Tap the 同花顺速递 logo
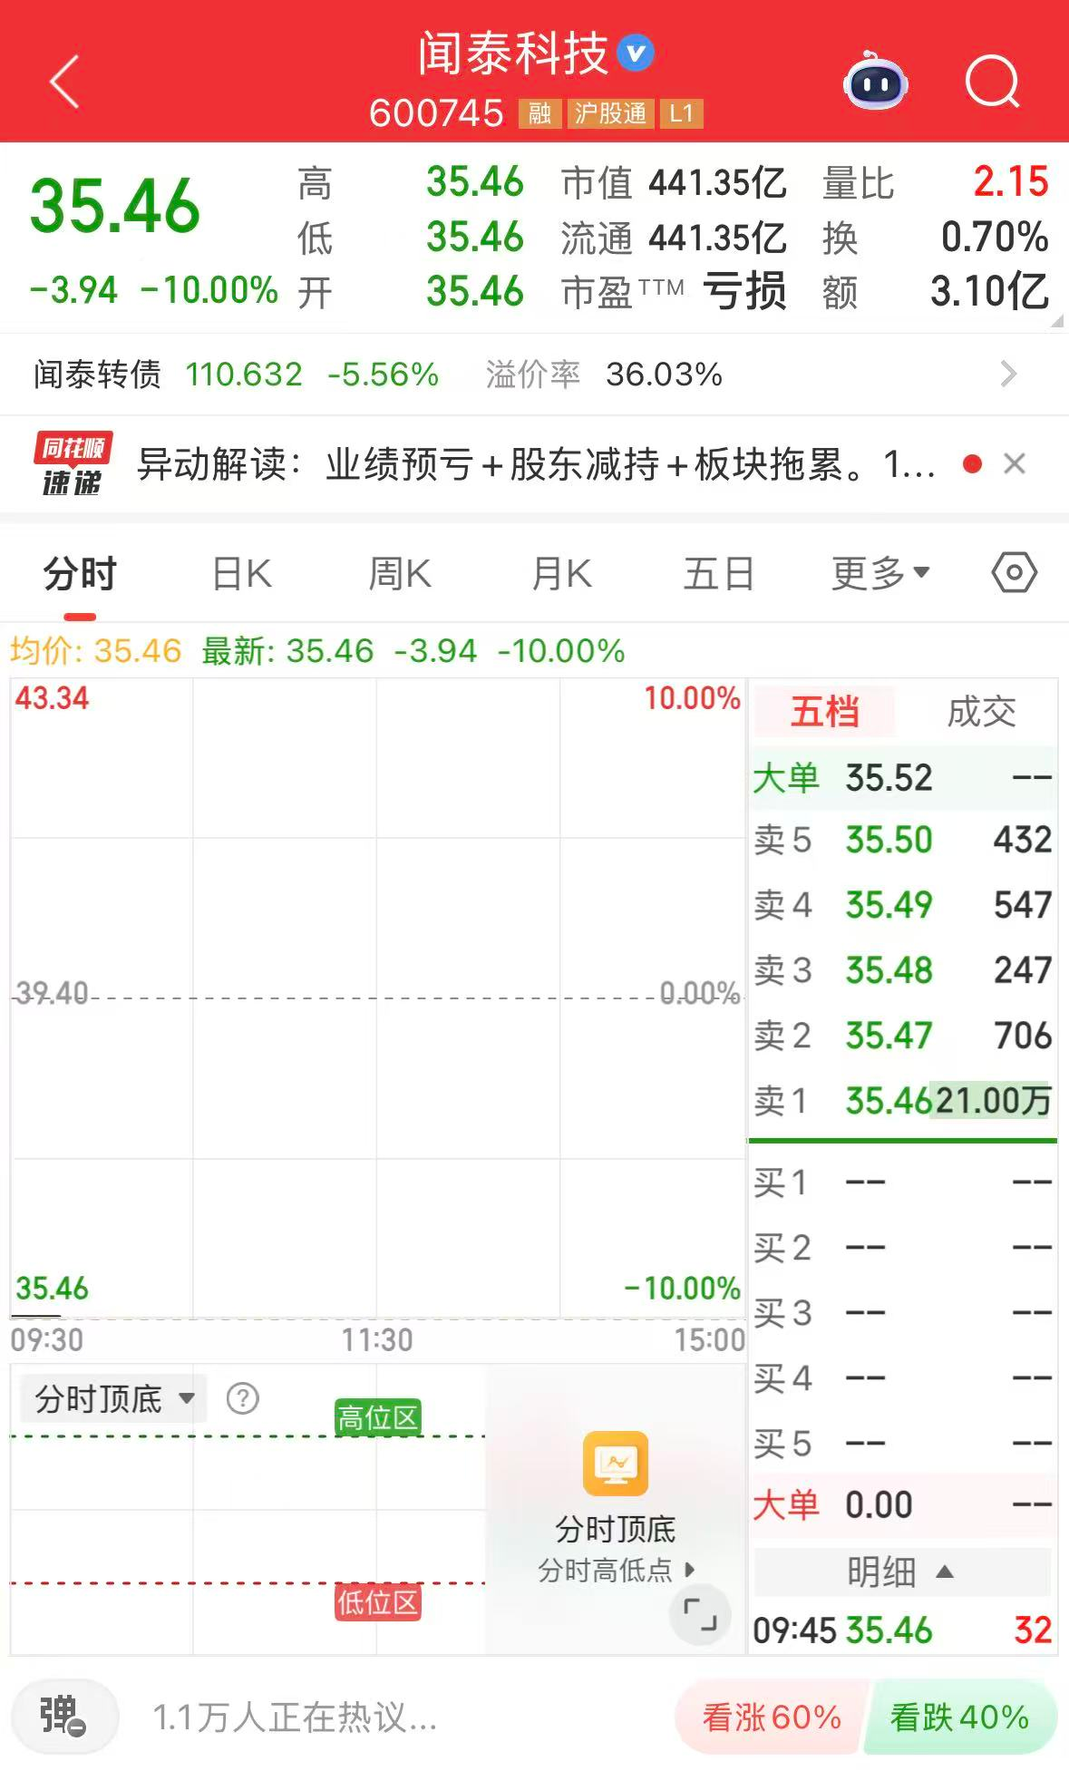The height and width of the screenshot is (1771, 1069). point(72,464)
